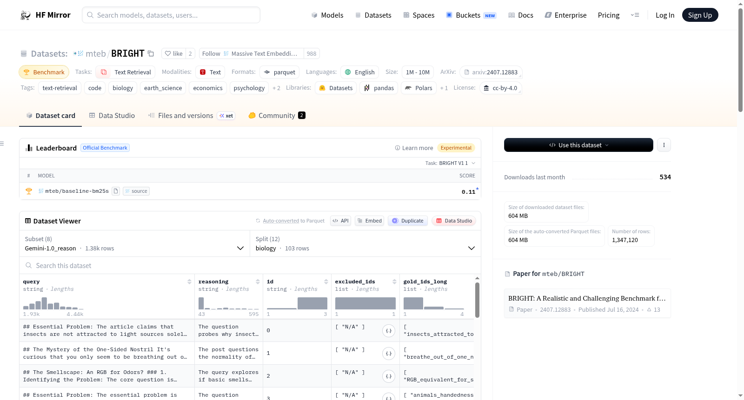744x400 pixels.
Task: Select the Text Retrieval task tag
Action: (x=126, y=72)
